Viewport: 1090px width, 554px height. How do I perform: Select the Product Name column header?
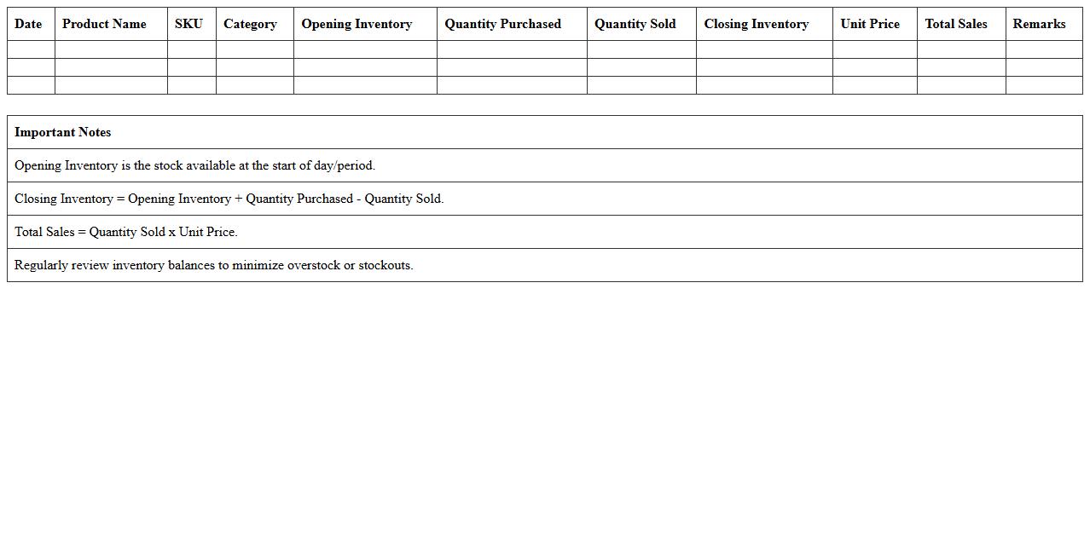pyautogui.click(x=104, y=24)
